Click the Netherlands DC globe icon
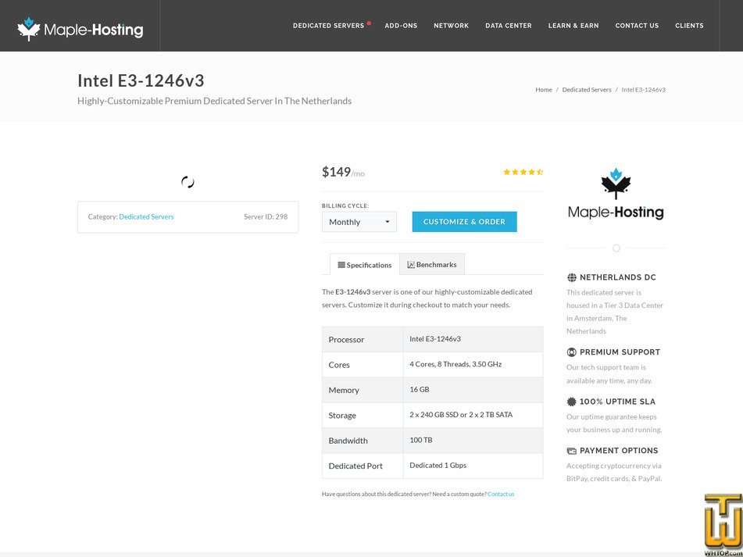This screenshot has height=557, width=743. (x=571, y=277)
